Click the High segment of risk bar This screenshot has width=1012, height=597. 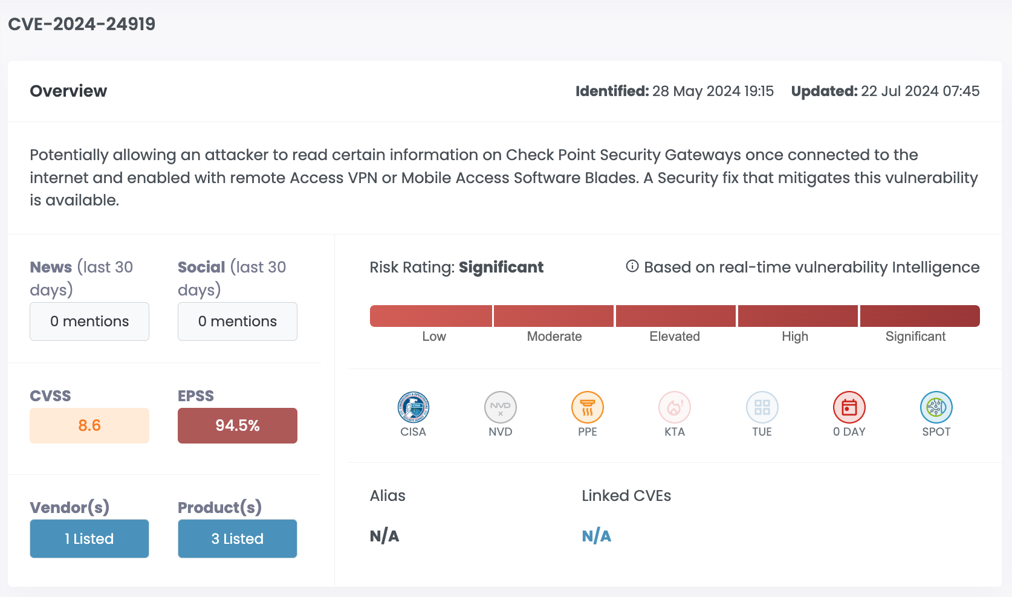click(x=798, y=316)
